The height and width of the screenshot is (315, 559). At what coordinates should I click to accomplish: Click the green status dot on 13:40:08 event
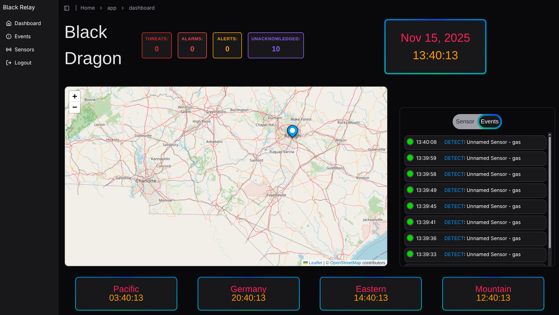coord(410,142)
